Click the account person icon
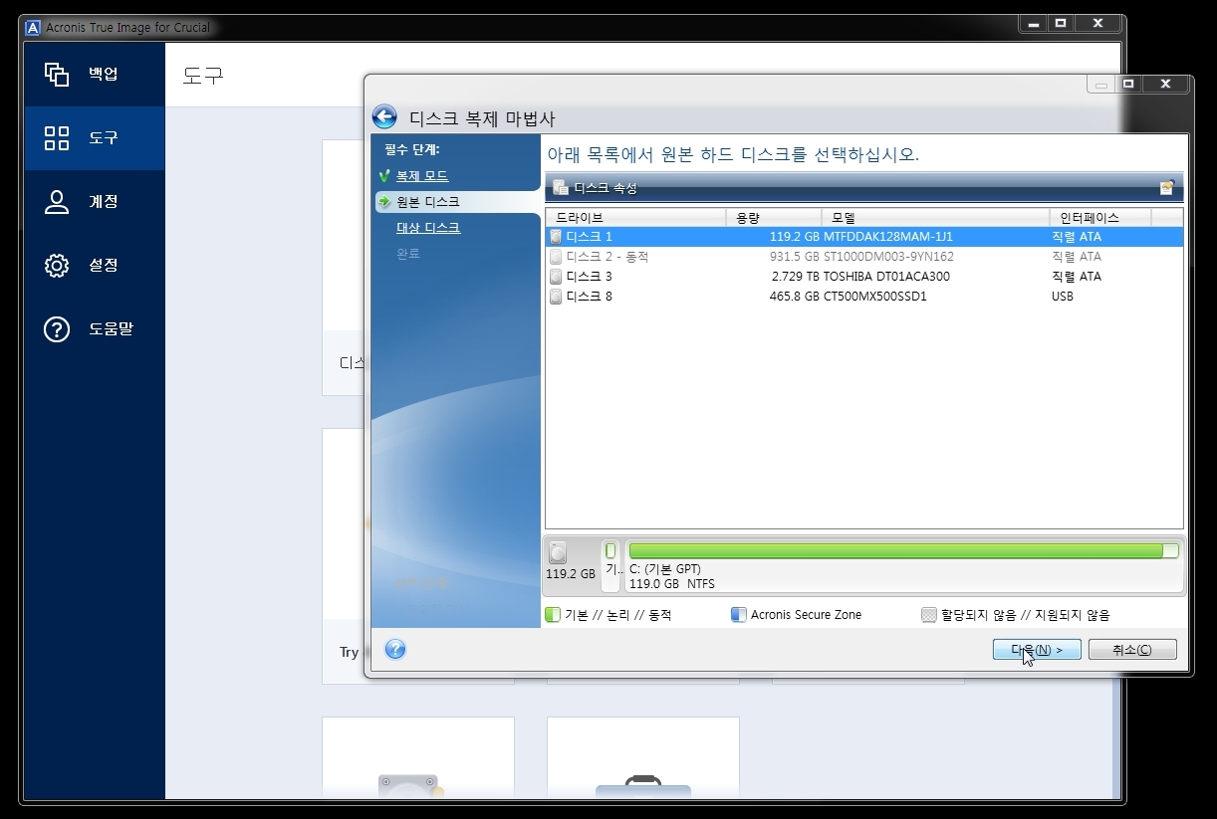1217x819 pixels. coord(57,201)
